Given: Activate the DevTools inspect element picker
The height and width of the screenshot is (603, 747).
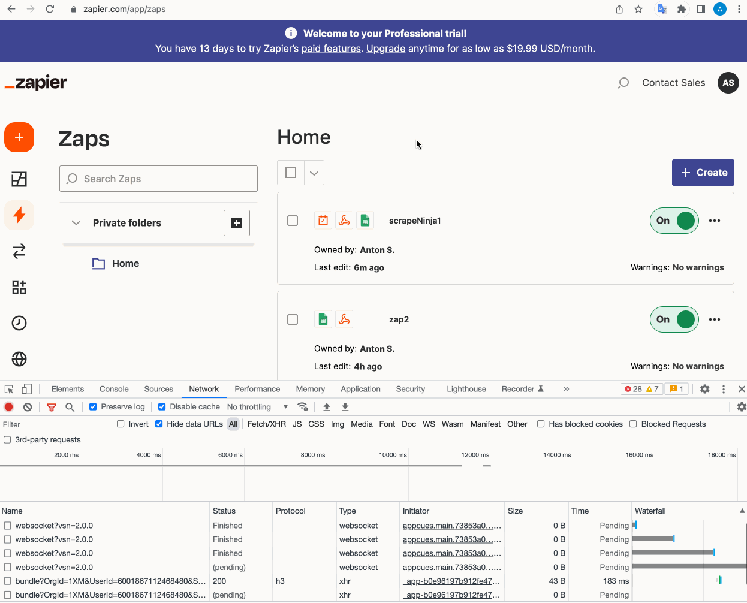Looking at the screenshot, I should click(9, 389).
